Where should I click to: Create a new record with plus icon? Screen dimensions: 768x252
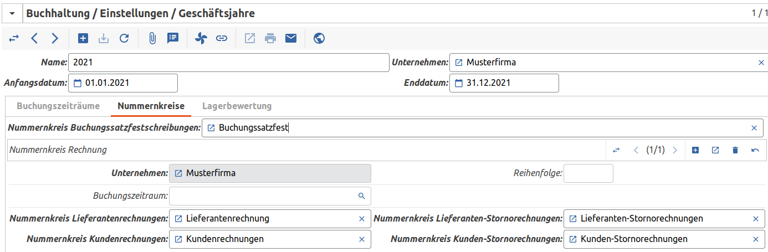(x=83, y=38)
